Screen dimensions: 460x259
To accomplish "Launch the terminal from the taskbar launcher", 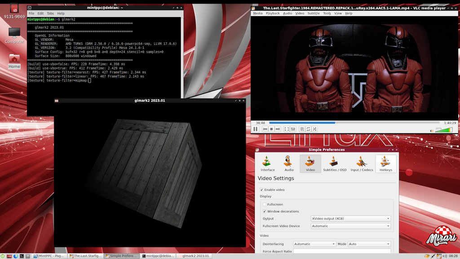I will [22, 256].
